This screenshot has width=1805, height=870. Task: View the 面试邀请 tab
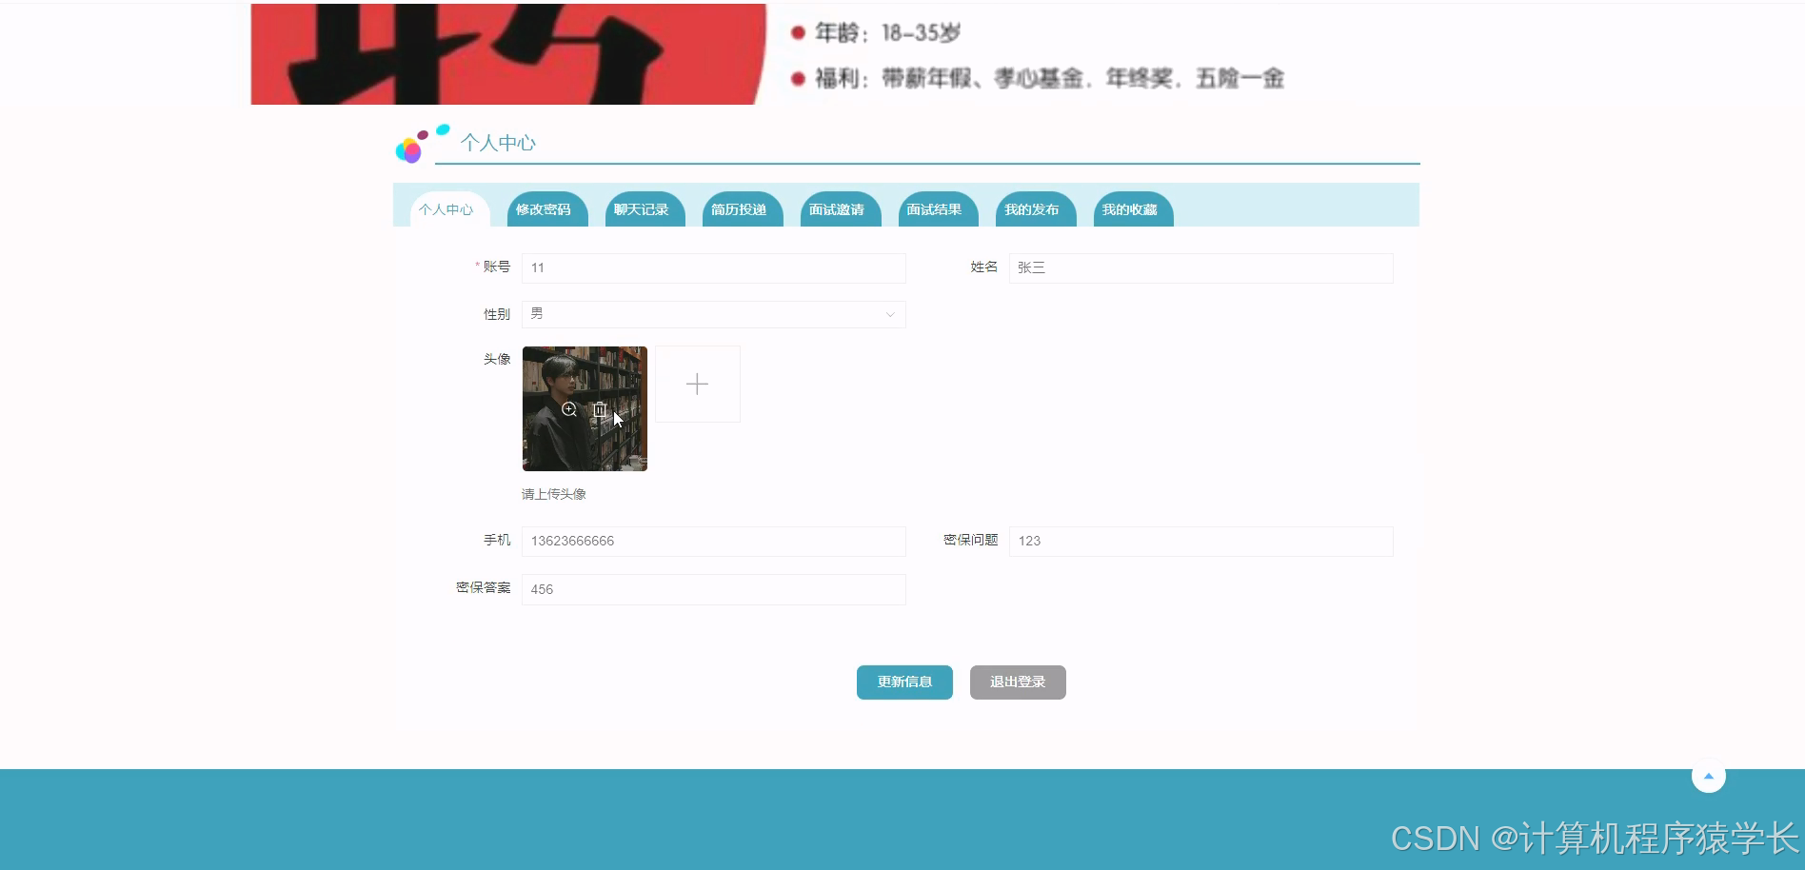pos(839,209)
